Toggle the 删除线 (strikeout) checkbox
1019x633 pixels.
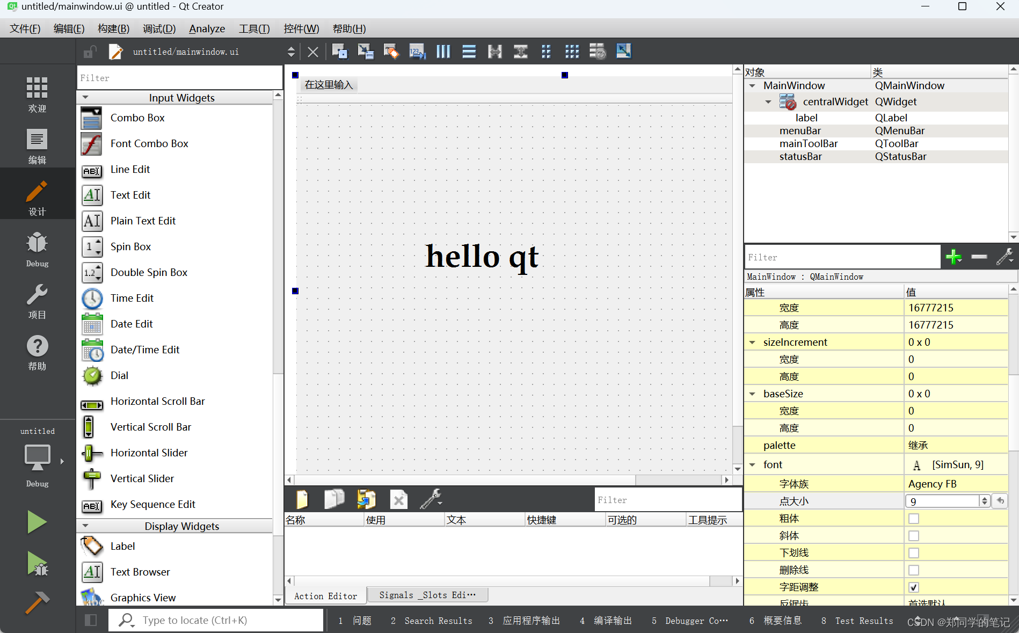pyautogui.click(x=913, y=570)
